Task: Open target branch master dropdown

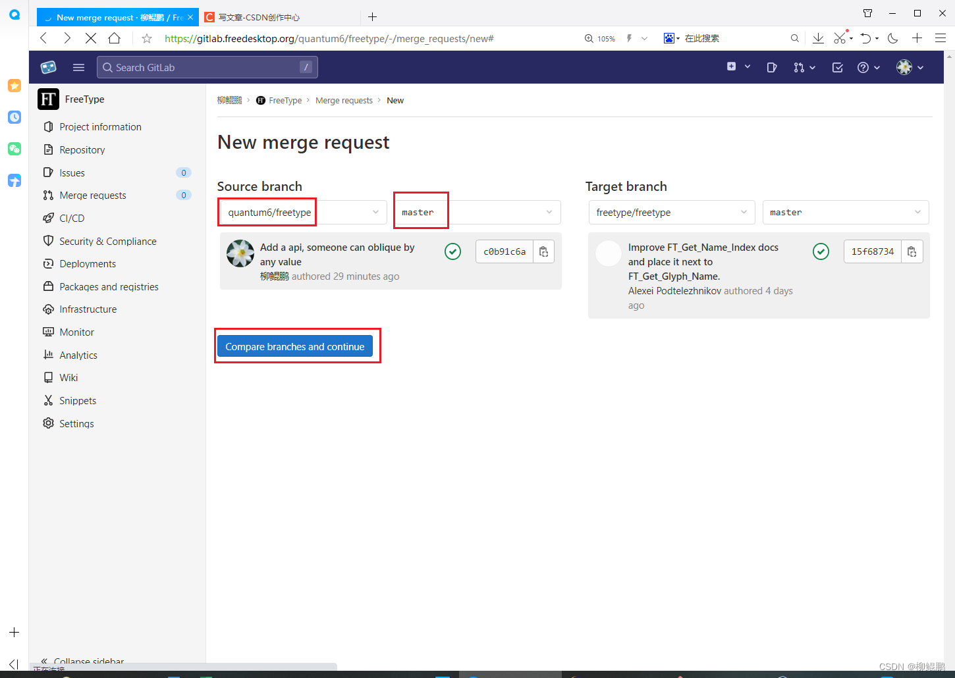Action: click(846, 212)
